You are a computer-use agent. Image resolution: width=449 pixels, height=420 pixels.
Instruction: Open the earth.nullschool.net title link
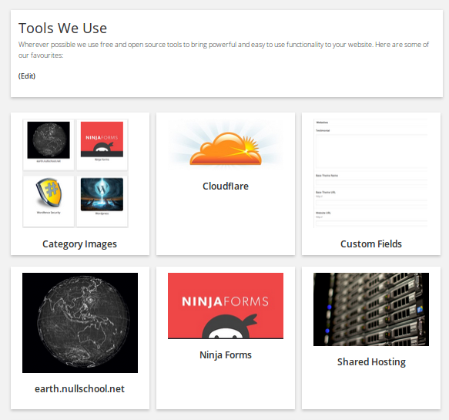coord(79,388)
